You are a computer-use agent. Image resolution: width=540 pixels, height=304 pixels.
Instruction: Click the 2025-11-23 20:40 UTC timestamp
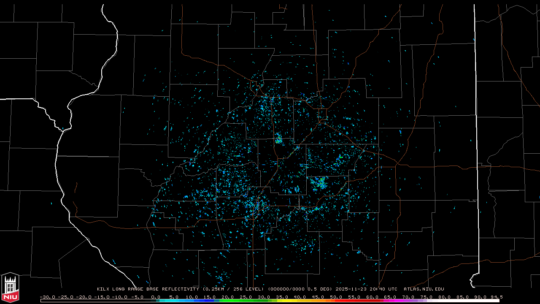(367, 289)
